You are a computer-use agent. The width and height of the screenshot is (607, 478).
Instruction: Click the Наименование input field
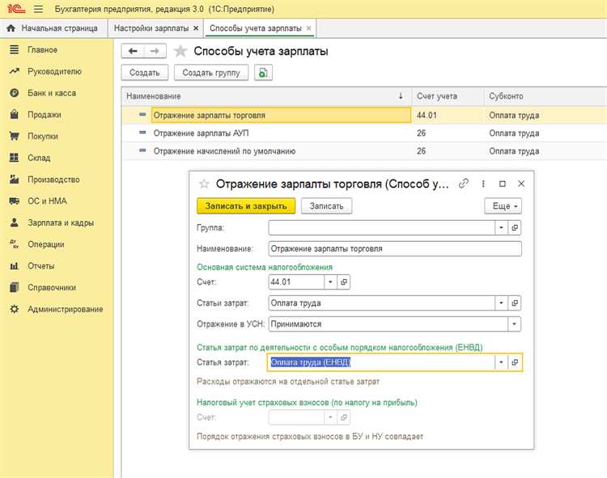[x=395, y=248]
